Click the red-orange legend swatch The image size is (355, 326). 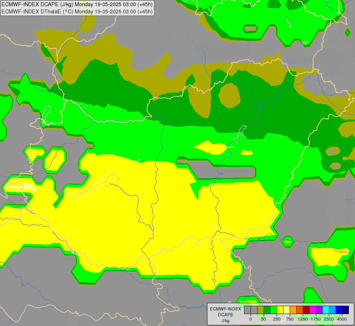[300, 310]
